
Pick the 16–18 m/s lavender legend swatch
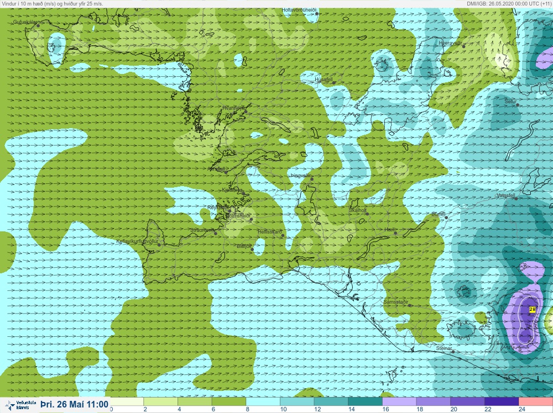pyautogui.click(x=399, y=401)
